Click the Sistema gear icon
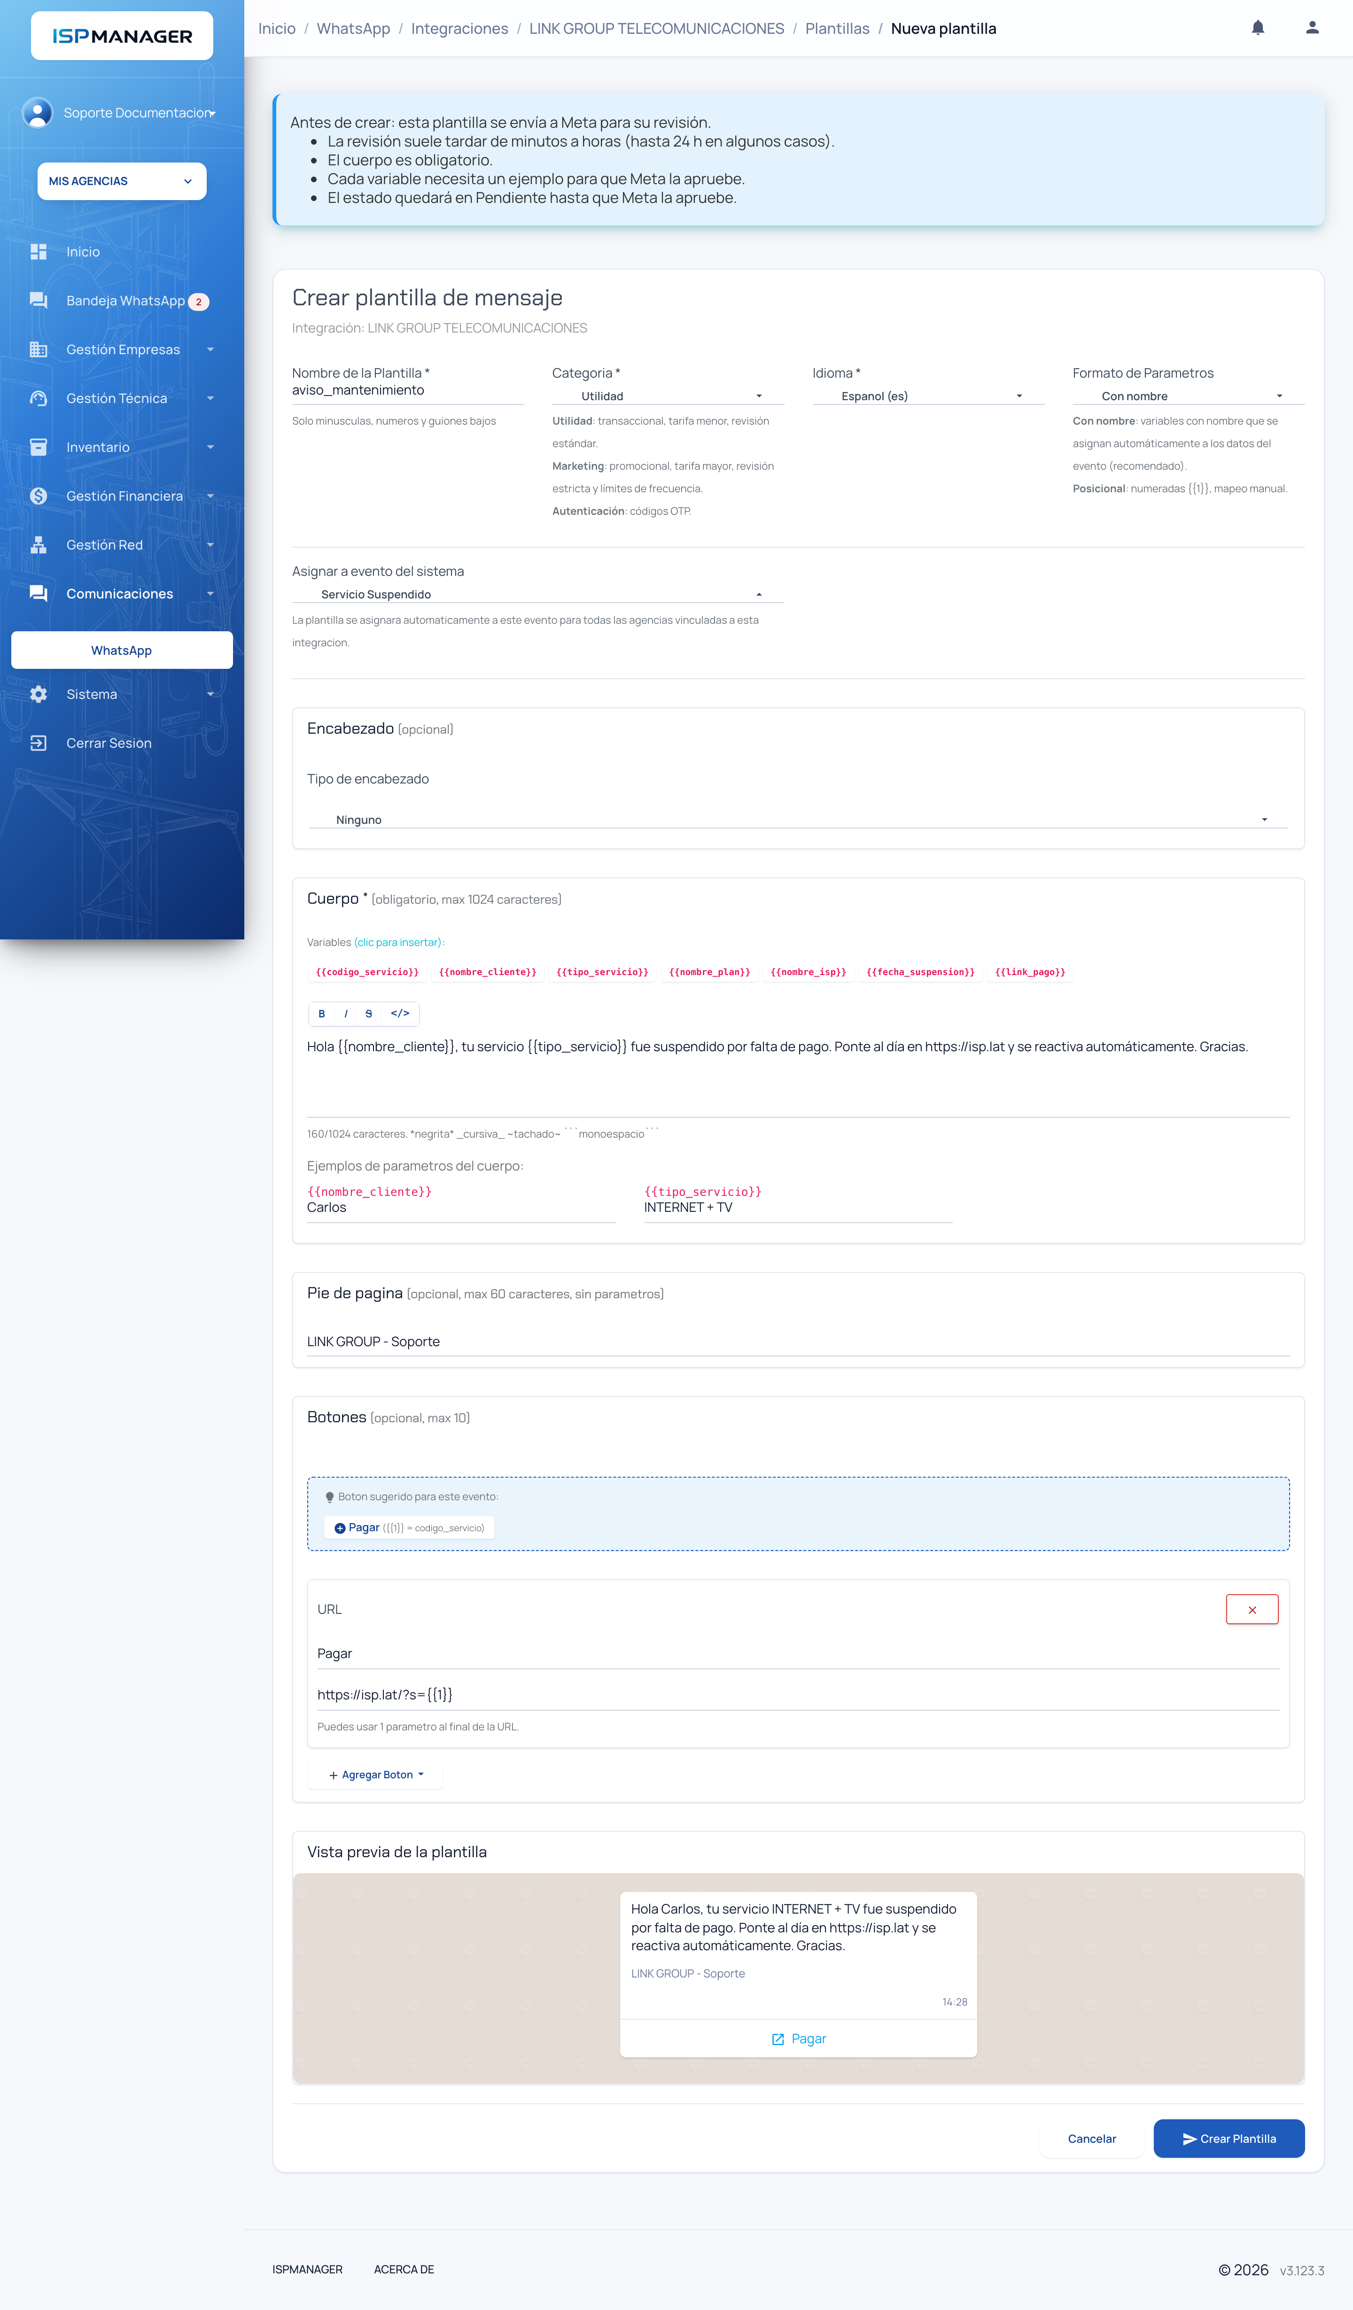This screenshot has width=1353, height=2310. coord(39,694)
